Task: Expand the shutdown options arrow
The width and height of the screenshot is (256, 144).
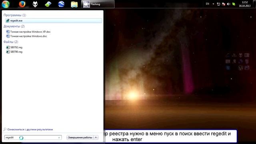Action: pos(96,138)
